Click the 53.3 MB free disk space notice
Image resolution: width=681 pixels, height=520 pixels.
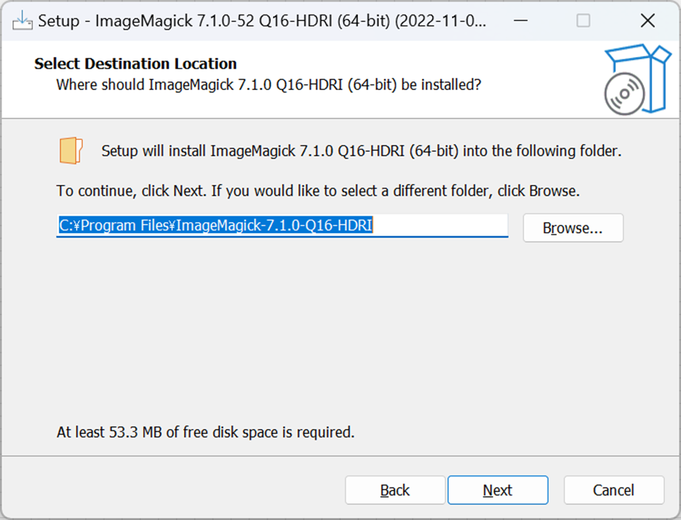(x=206, y=432)
